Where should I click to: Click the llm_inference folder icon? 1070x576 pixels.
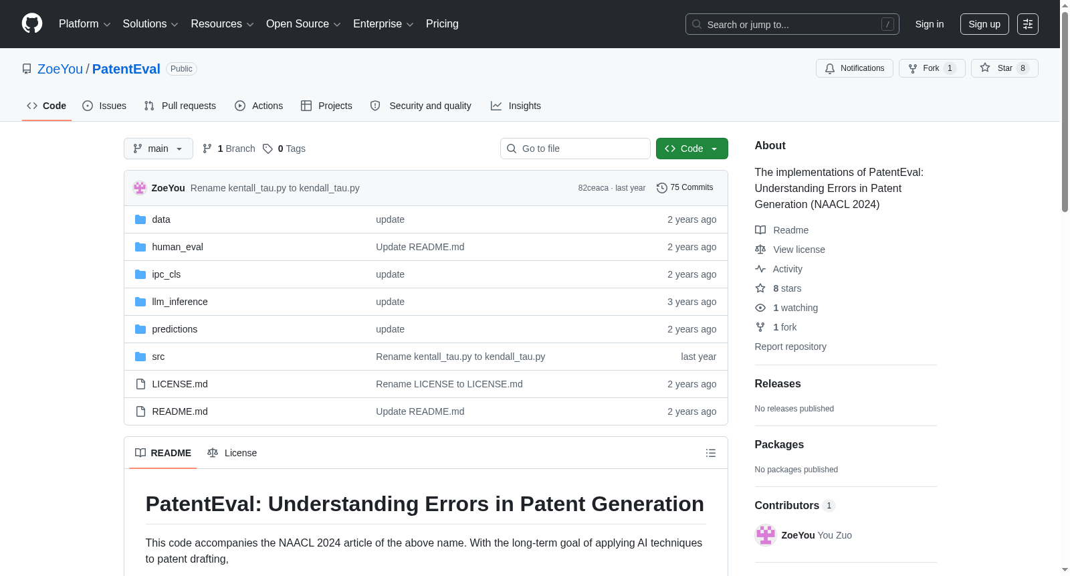click(x=140, y=302)
